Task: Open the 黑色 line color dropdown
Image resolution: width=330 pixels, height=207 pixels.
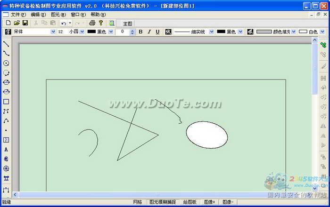Action: 240,32
